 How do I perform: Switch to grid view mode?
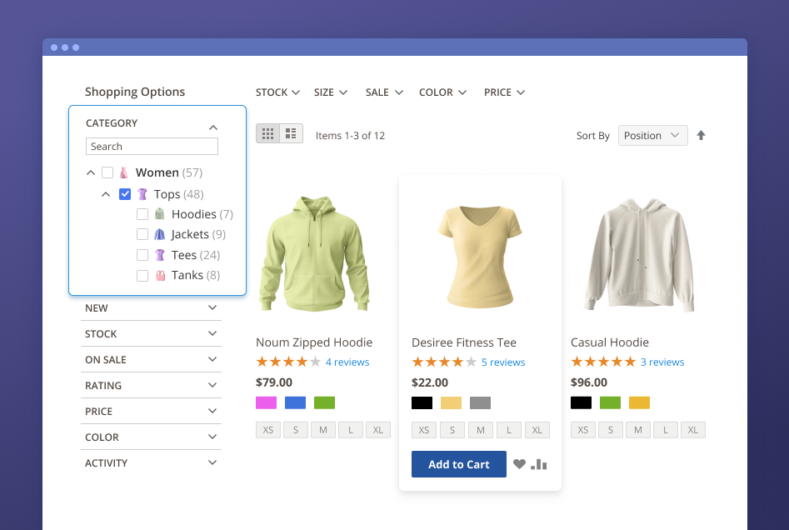click(x=267, y=133)
